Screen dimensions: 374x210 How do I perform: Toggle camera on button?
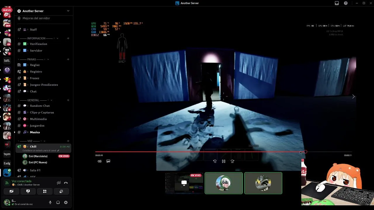pos(11,191)
